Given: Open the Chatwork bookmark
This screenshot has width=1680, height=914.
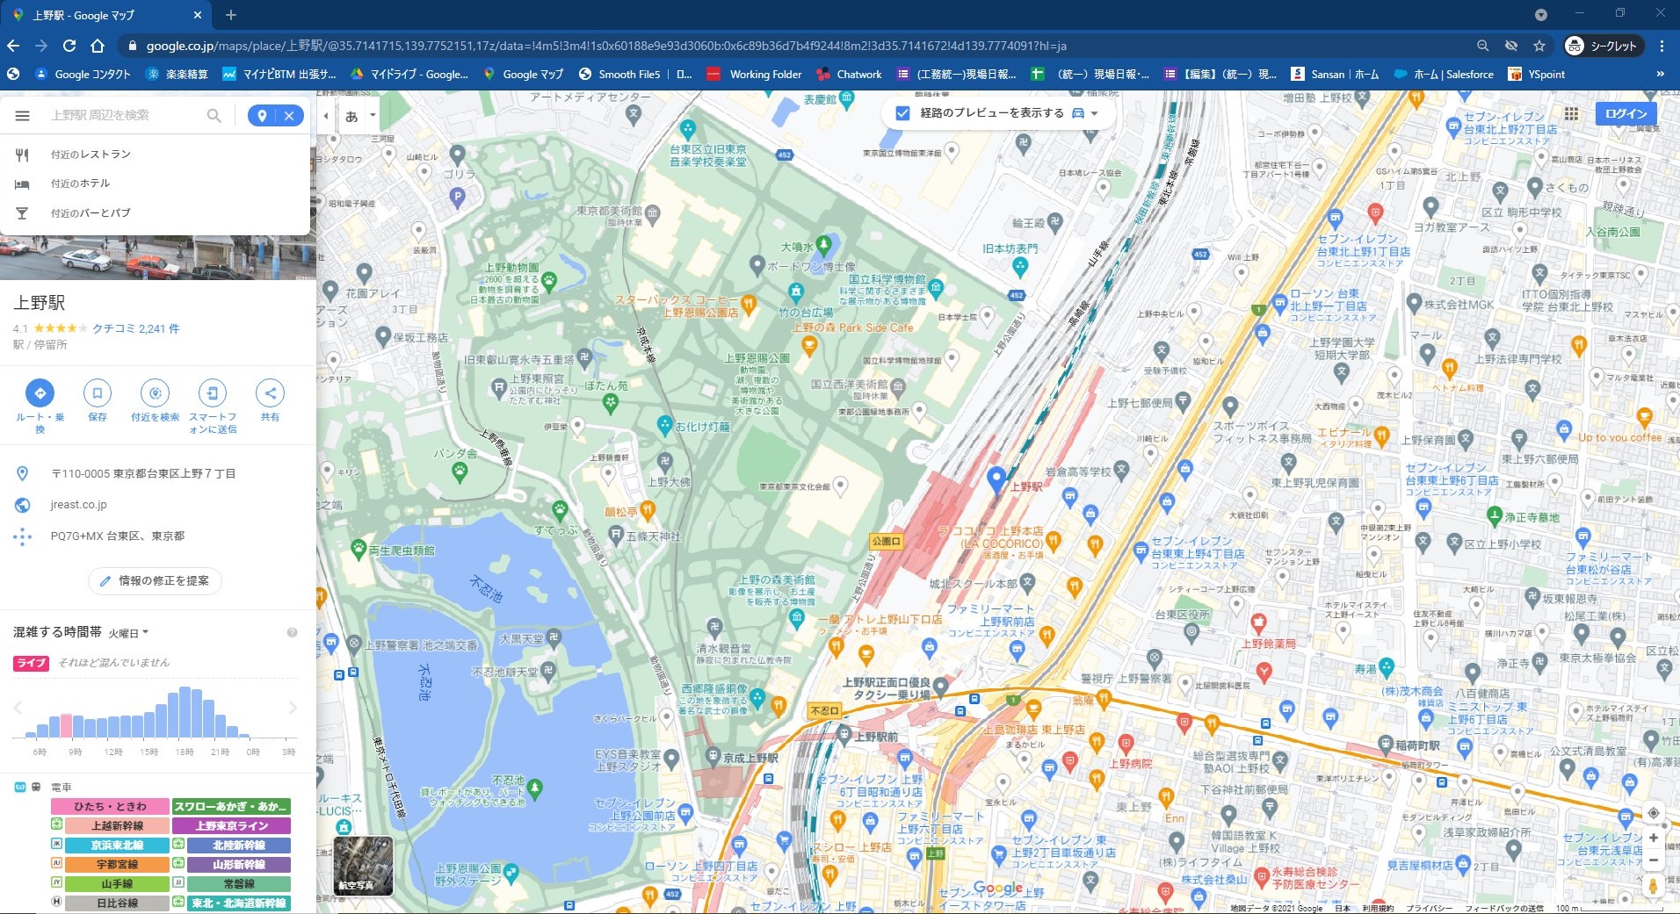Looking at the screenshot, I should tap(849, 75).
